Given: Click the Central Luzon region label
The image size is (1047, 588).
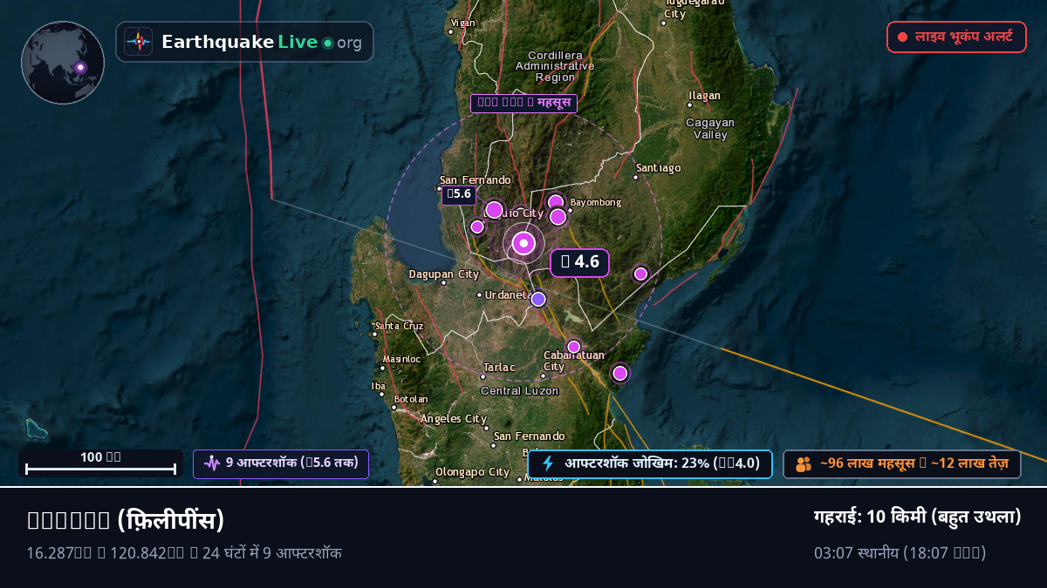Looking at the screenshot, I should [520, 391].
